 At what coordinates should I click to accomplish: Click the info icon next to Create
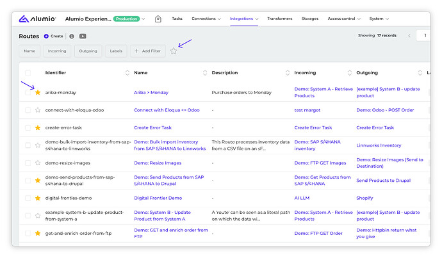pyautogui.click(x=72, y=36)
